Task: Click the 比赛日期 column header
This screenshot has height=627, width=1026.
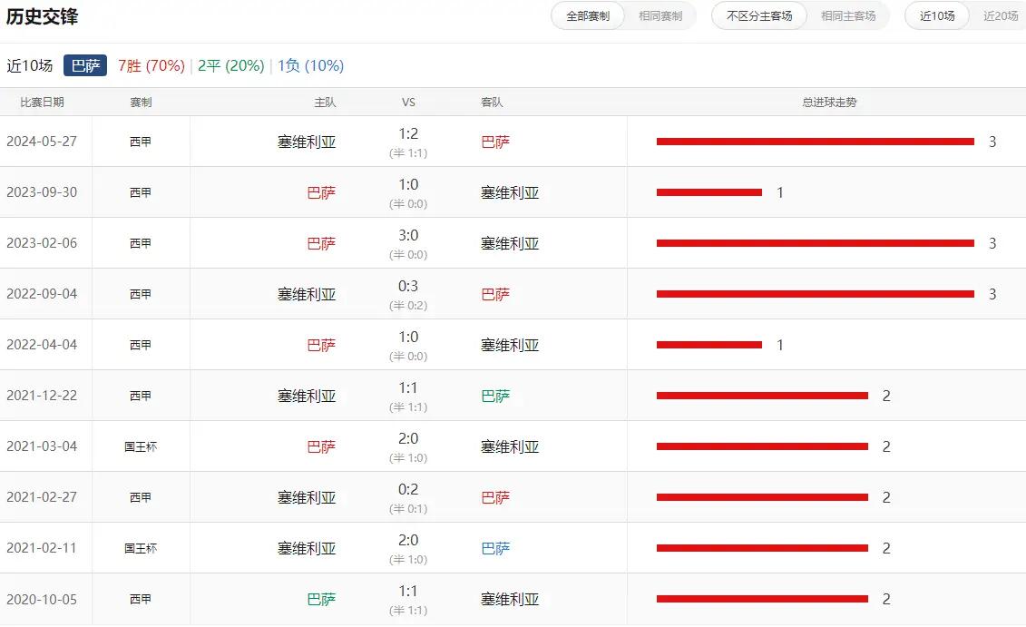Action: (42, 103)
